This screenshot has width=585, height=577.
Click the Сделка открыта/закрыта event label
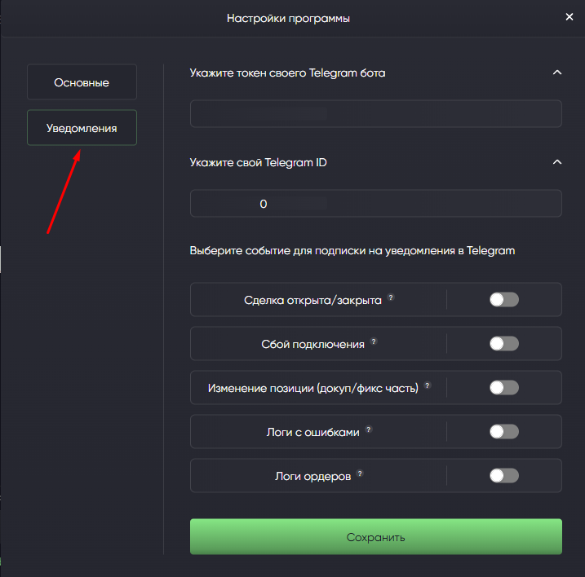coord(312,300)
